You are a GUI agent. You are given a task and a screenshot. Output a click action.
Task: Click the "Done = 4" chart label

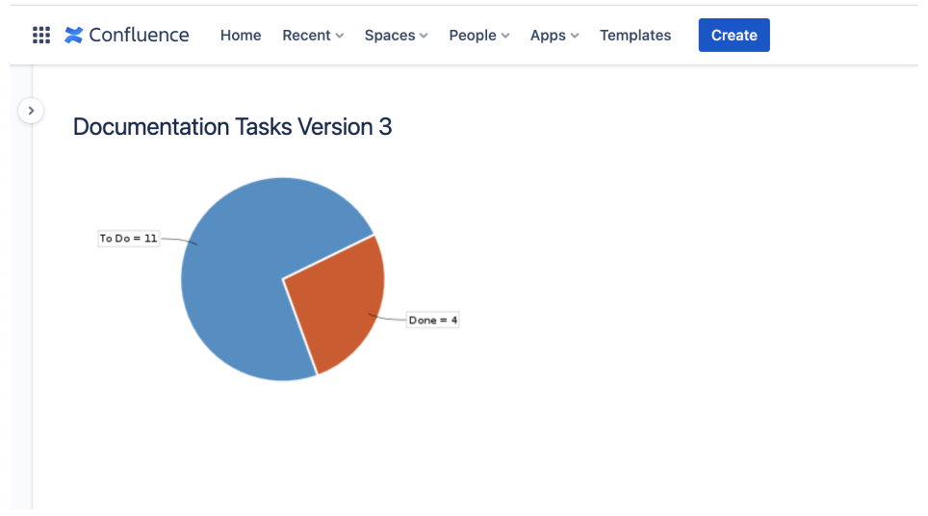tap(432, 321)
